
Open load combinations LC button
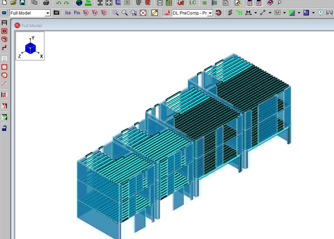(193, 3)
